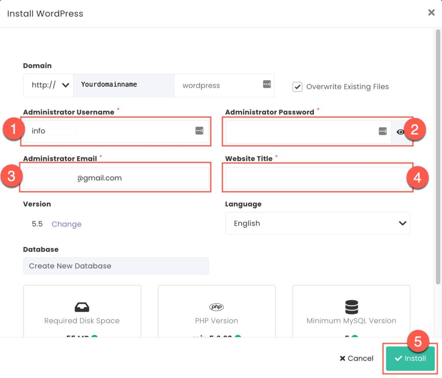Open the http:// protocol dropdown
Screen dimensions: 442x378
48,85
